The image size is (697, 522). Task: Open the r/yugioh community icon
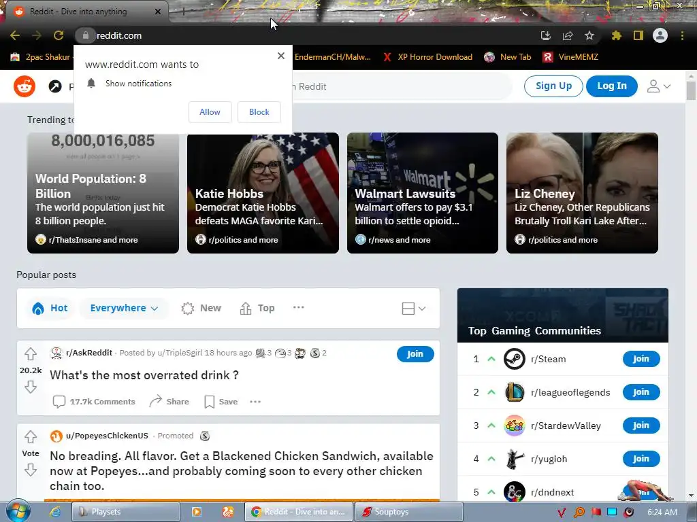click(x=515, y=459)
